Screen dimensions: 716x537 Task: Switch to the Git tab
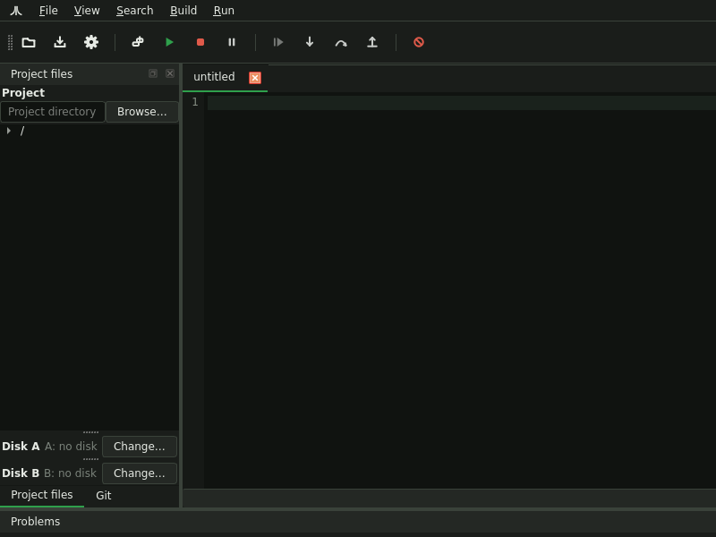[x=104, y=496]
